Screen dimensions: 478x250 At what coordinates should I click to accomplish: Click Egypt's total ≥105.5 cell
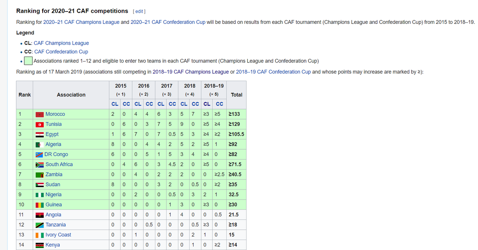coord(237,134)
